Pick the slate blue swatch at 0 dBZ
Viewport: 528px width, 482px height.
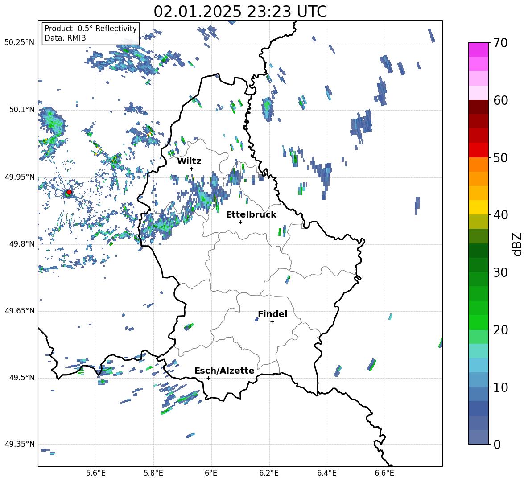pos(478,437)
